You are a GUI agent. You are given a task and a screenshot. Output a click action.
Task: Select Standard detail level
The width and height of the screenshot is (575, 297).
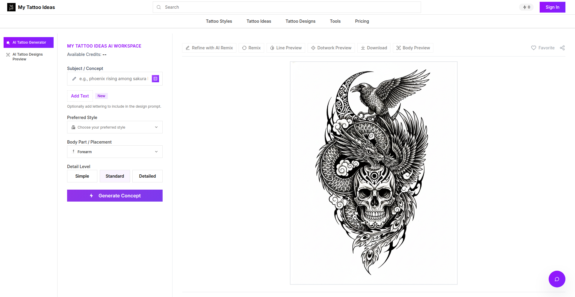[x=115, y=176]
